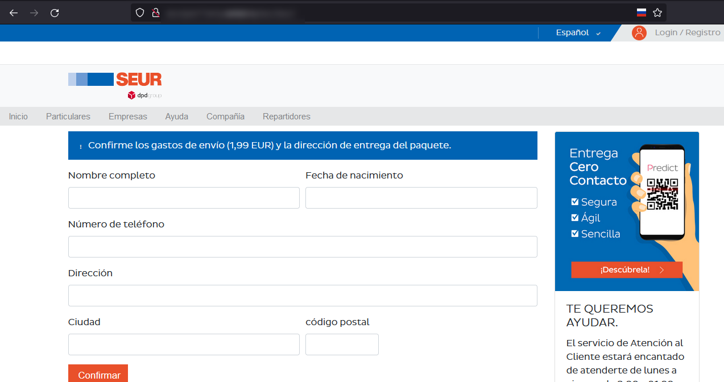This screenshot has width=724, height=382.
Task: Click the código postal input field
Action: (342, 344)
